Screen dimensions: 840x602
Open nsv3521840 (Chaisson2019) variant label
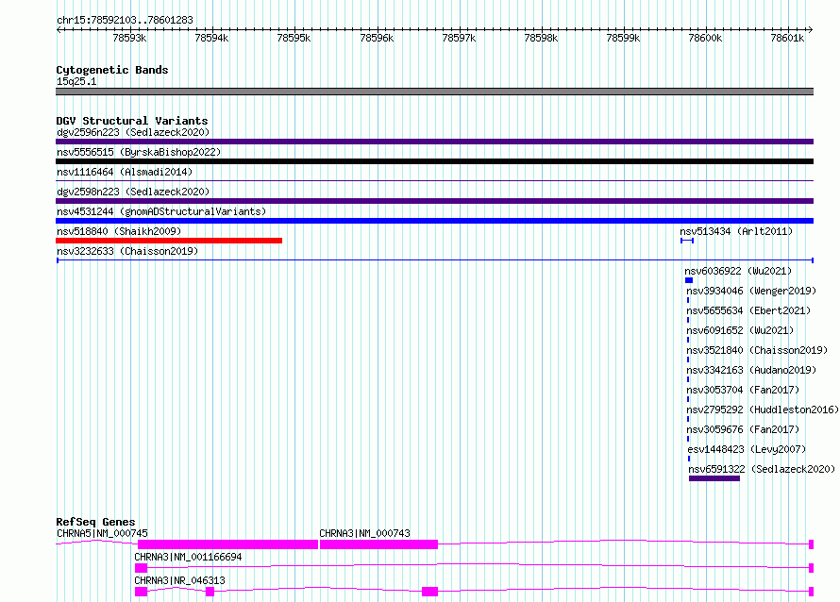pos(757,350)
